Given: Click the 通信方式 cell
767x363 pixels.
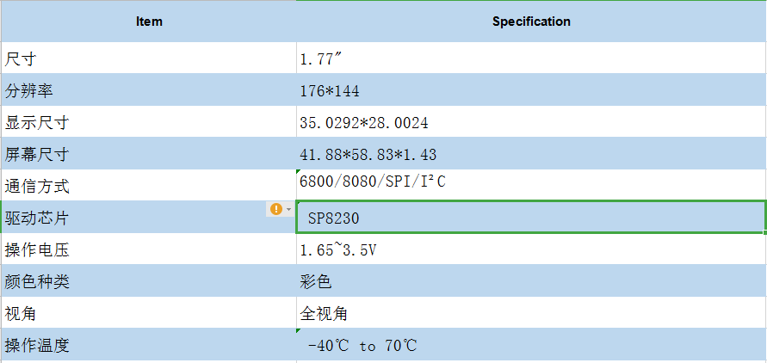Looking at the screenshot, I should coord(149,185).
